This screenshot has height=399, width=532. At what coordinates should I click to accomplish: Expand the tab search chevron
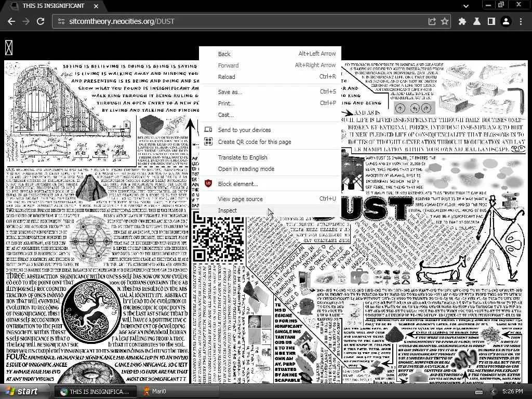pos(466,6)
